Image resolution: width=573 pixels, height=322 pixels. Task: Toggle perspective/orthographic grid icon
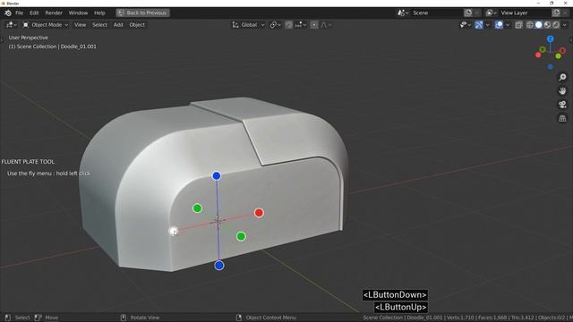[562, 118]
